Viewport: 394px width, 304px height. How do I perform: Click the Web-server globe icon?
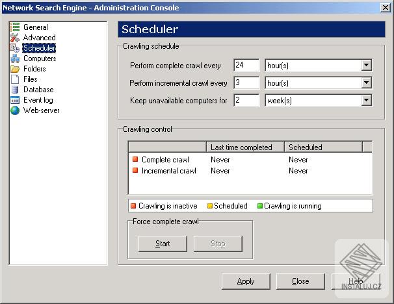coord(15,110)
